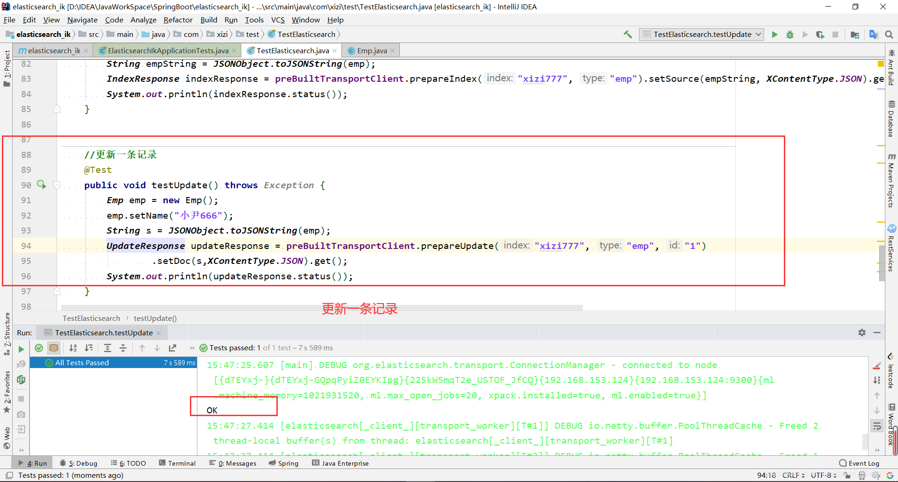Viewport: 898px width, 482px height.
Task: Click the editor horizontal scrollbar
Action: click(x=322, y=307)
